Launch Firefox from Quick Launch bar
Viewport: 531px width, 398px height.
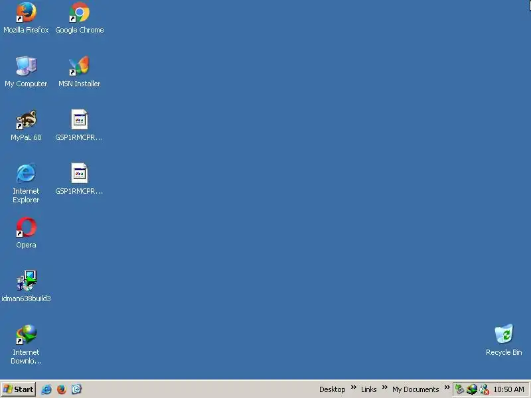tap(61, 389)
